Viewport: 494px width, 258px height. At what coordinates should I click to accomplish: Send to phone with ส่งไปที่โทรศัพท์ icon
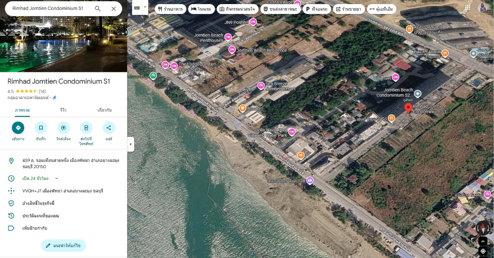click(86, 128)
